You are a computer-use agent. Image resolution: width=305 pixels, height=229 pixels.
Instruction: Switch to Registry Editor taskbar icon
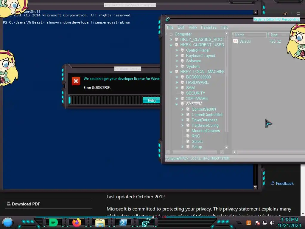point(146,222)
